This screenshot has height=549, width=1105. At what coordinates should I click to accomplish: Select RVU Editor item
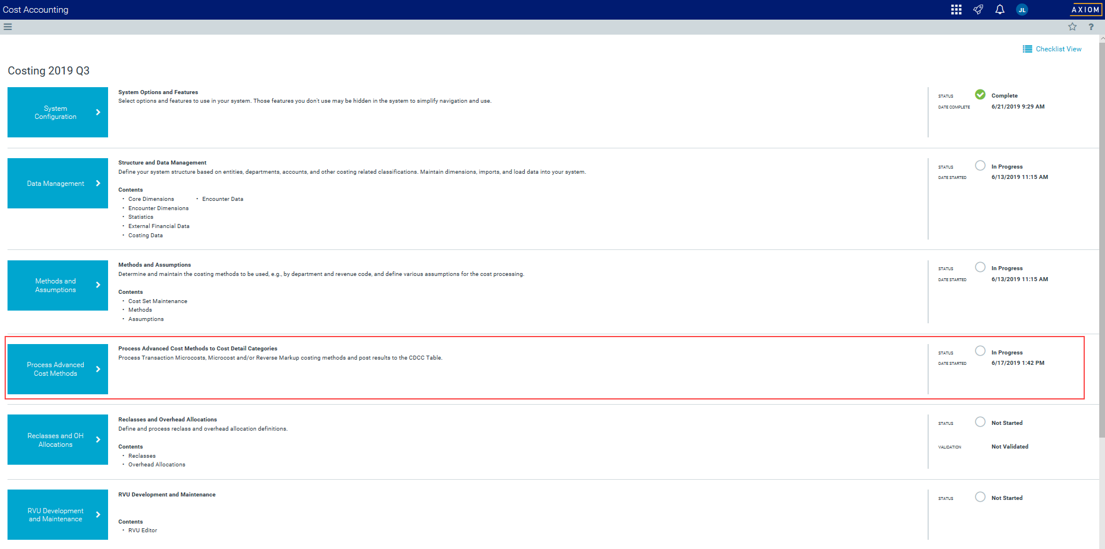click(143, 531)
